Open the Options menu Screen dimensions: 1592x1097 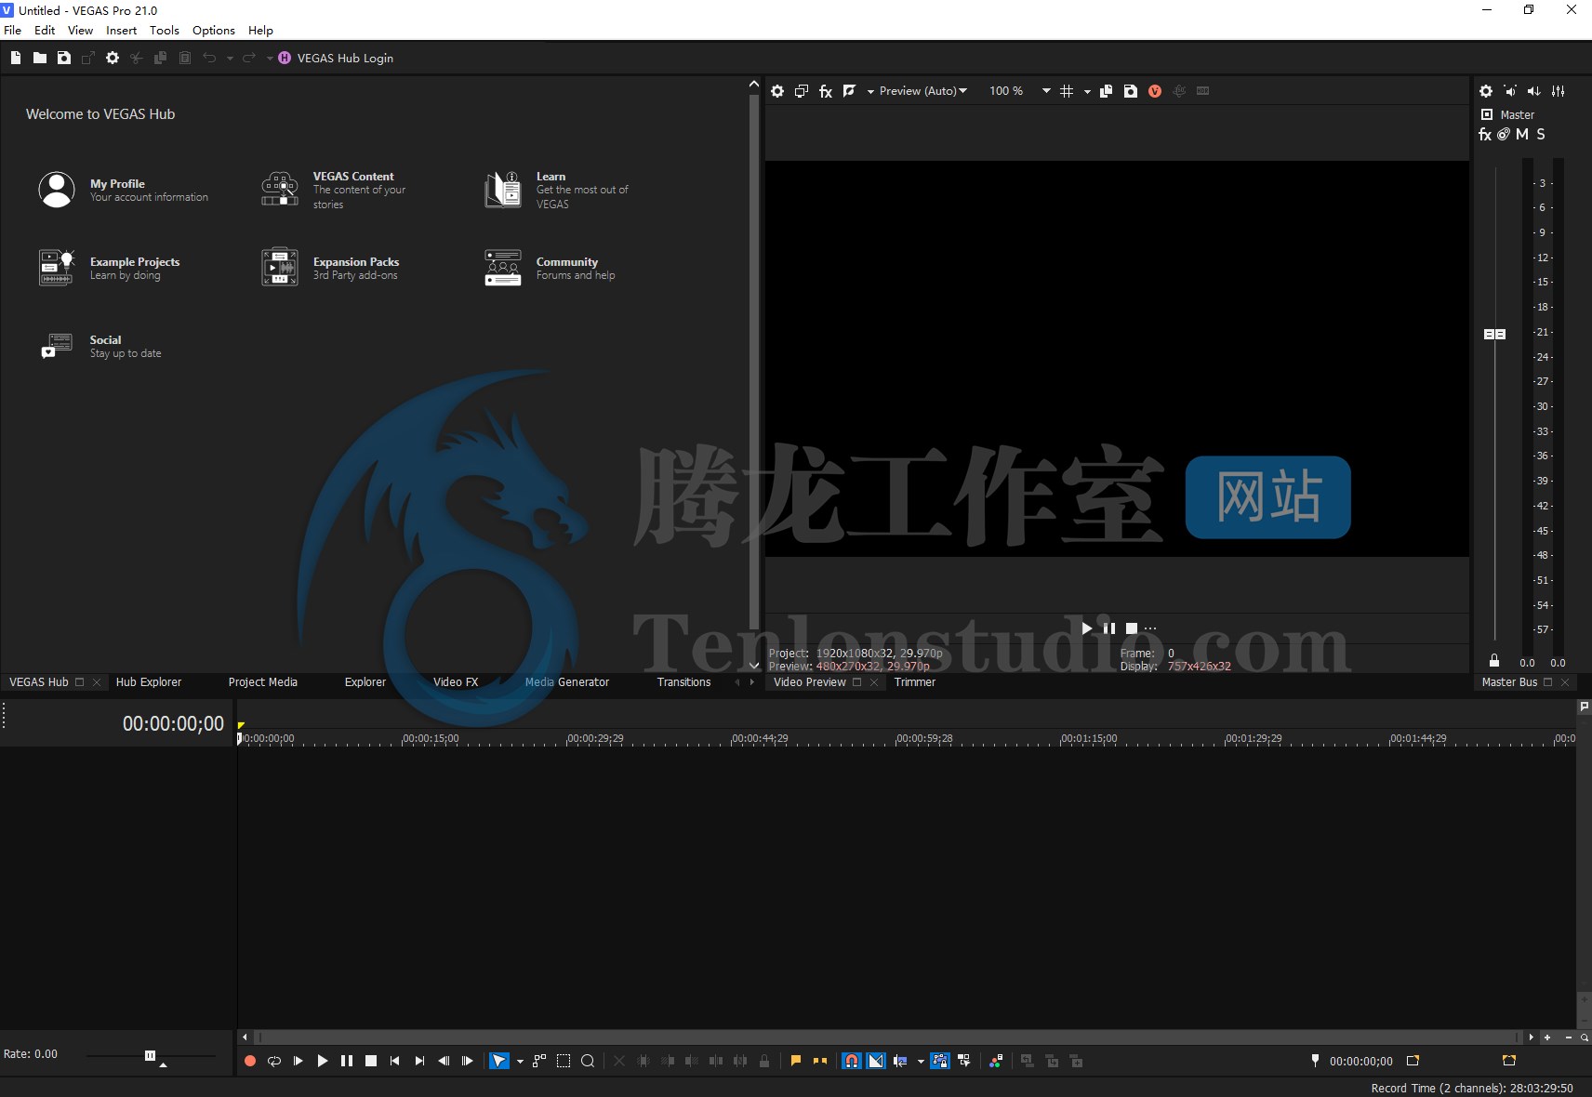pyautogui.click(x=214, y=30)
